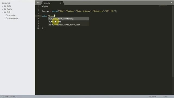This screenshot has width=174, height=98.
Task: Click line number 7 in the gutter
Action: [39, 21]
